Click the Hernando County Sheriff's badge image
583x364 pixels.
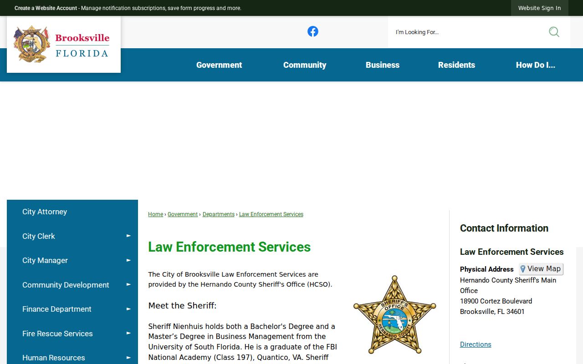(x=394, y=315)
